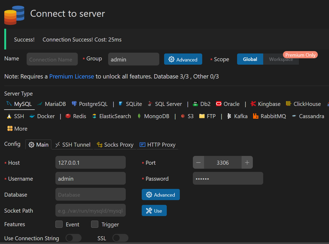Select Cassandra server type

click(308, 116)
